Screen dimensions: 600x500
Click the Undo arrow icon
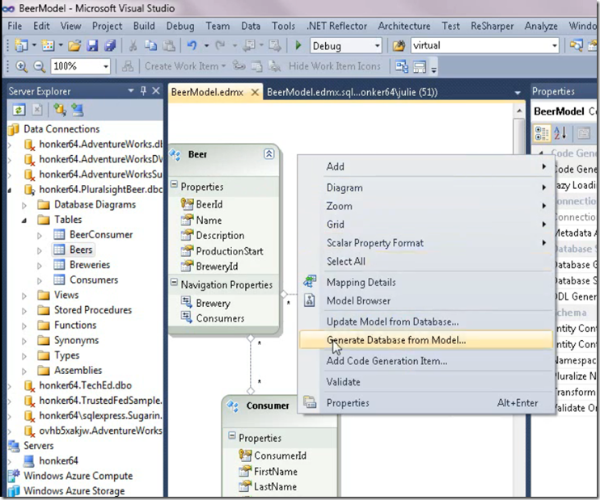point(192,46)
